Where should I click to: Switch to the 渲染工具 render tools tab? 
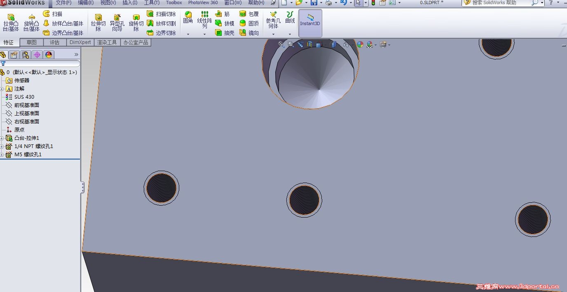click(x=107, y=42)
